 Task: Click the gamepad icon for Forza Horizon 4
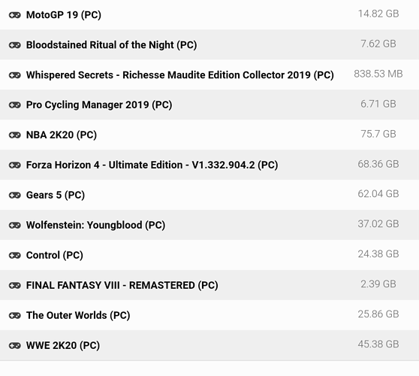coord(15,165)
